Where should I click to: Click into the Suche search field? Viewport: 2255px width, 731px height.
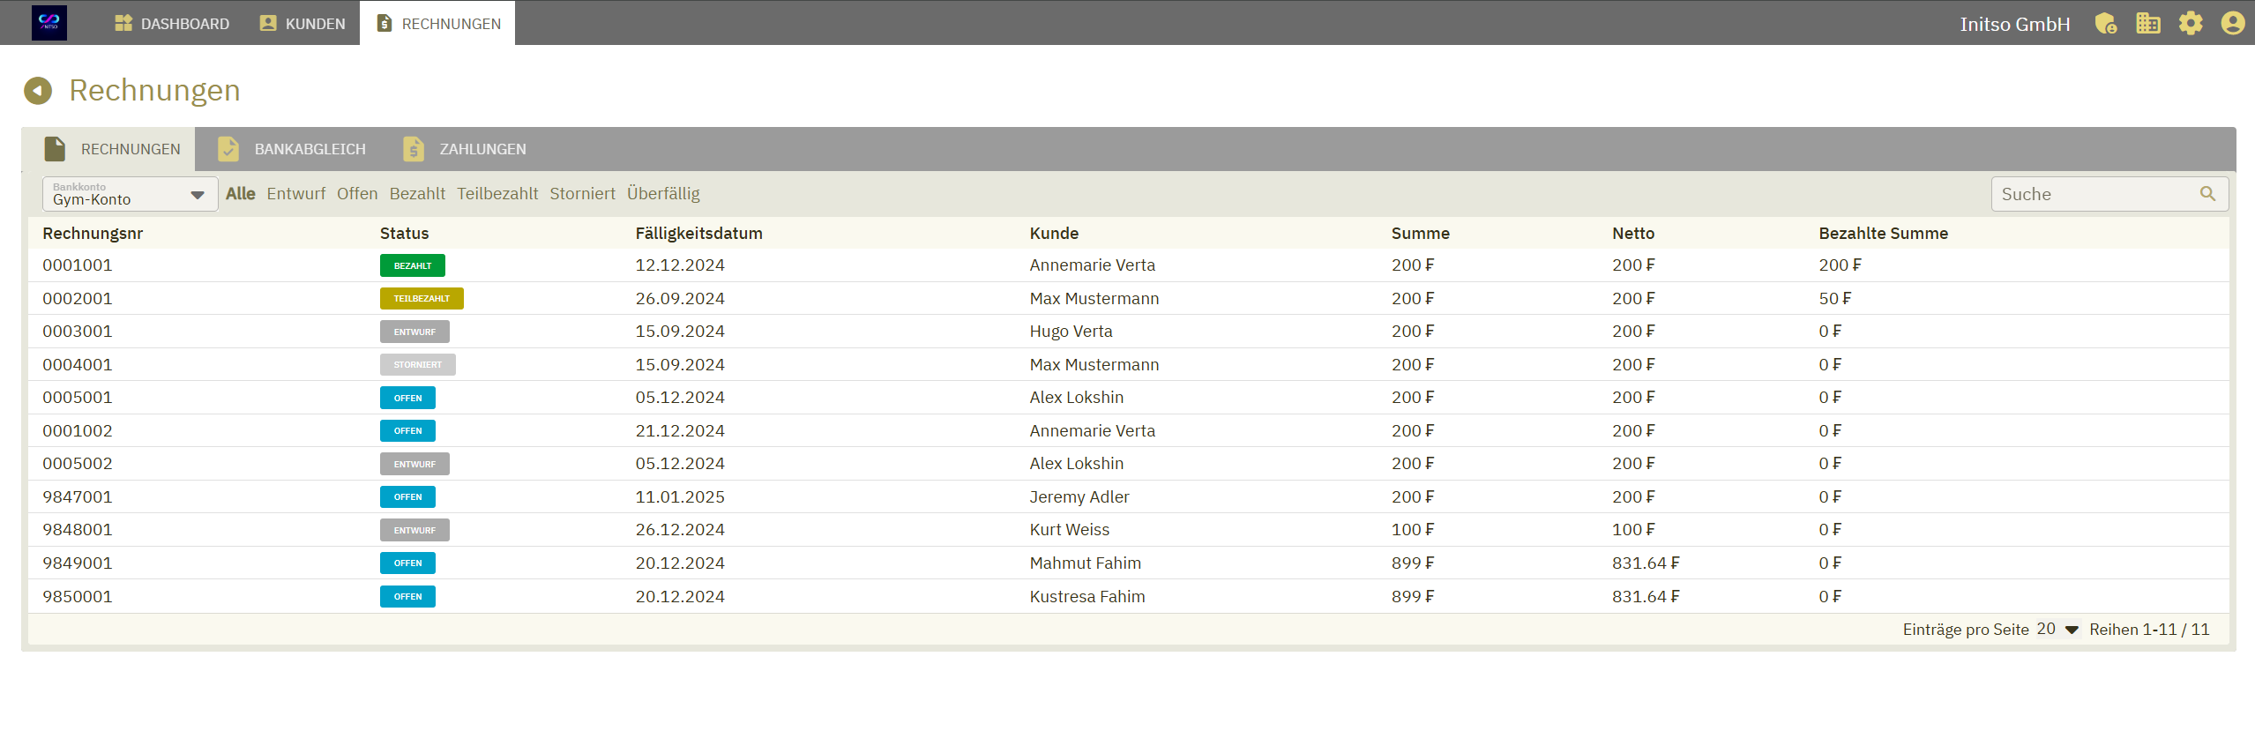(x=2094, y=194)
